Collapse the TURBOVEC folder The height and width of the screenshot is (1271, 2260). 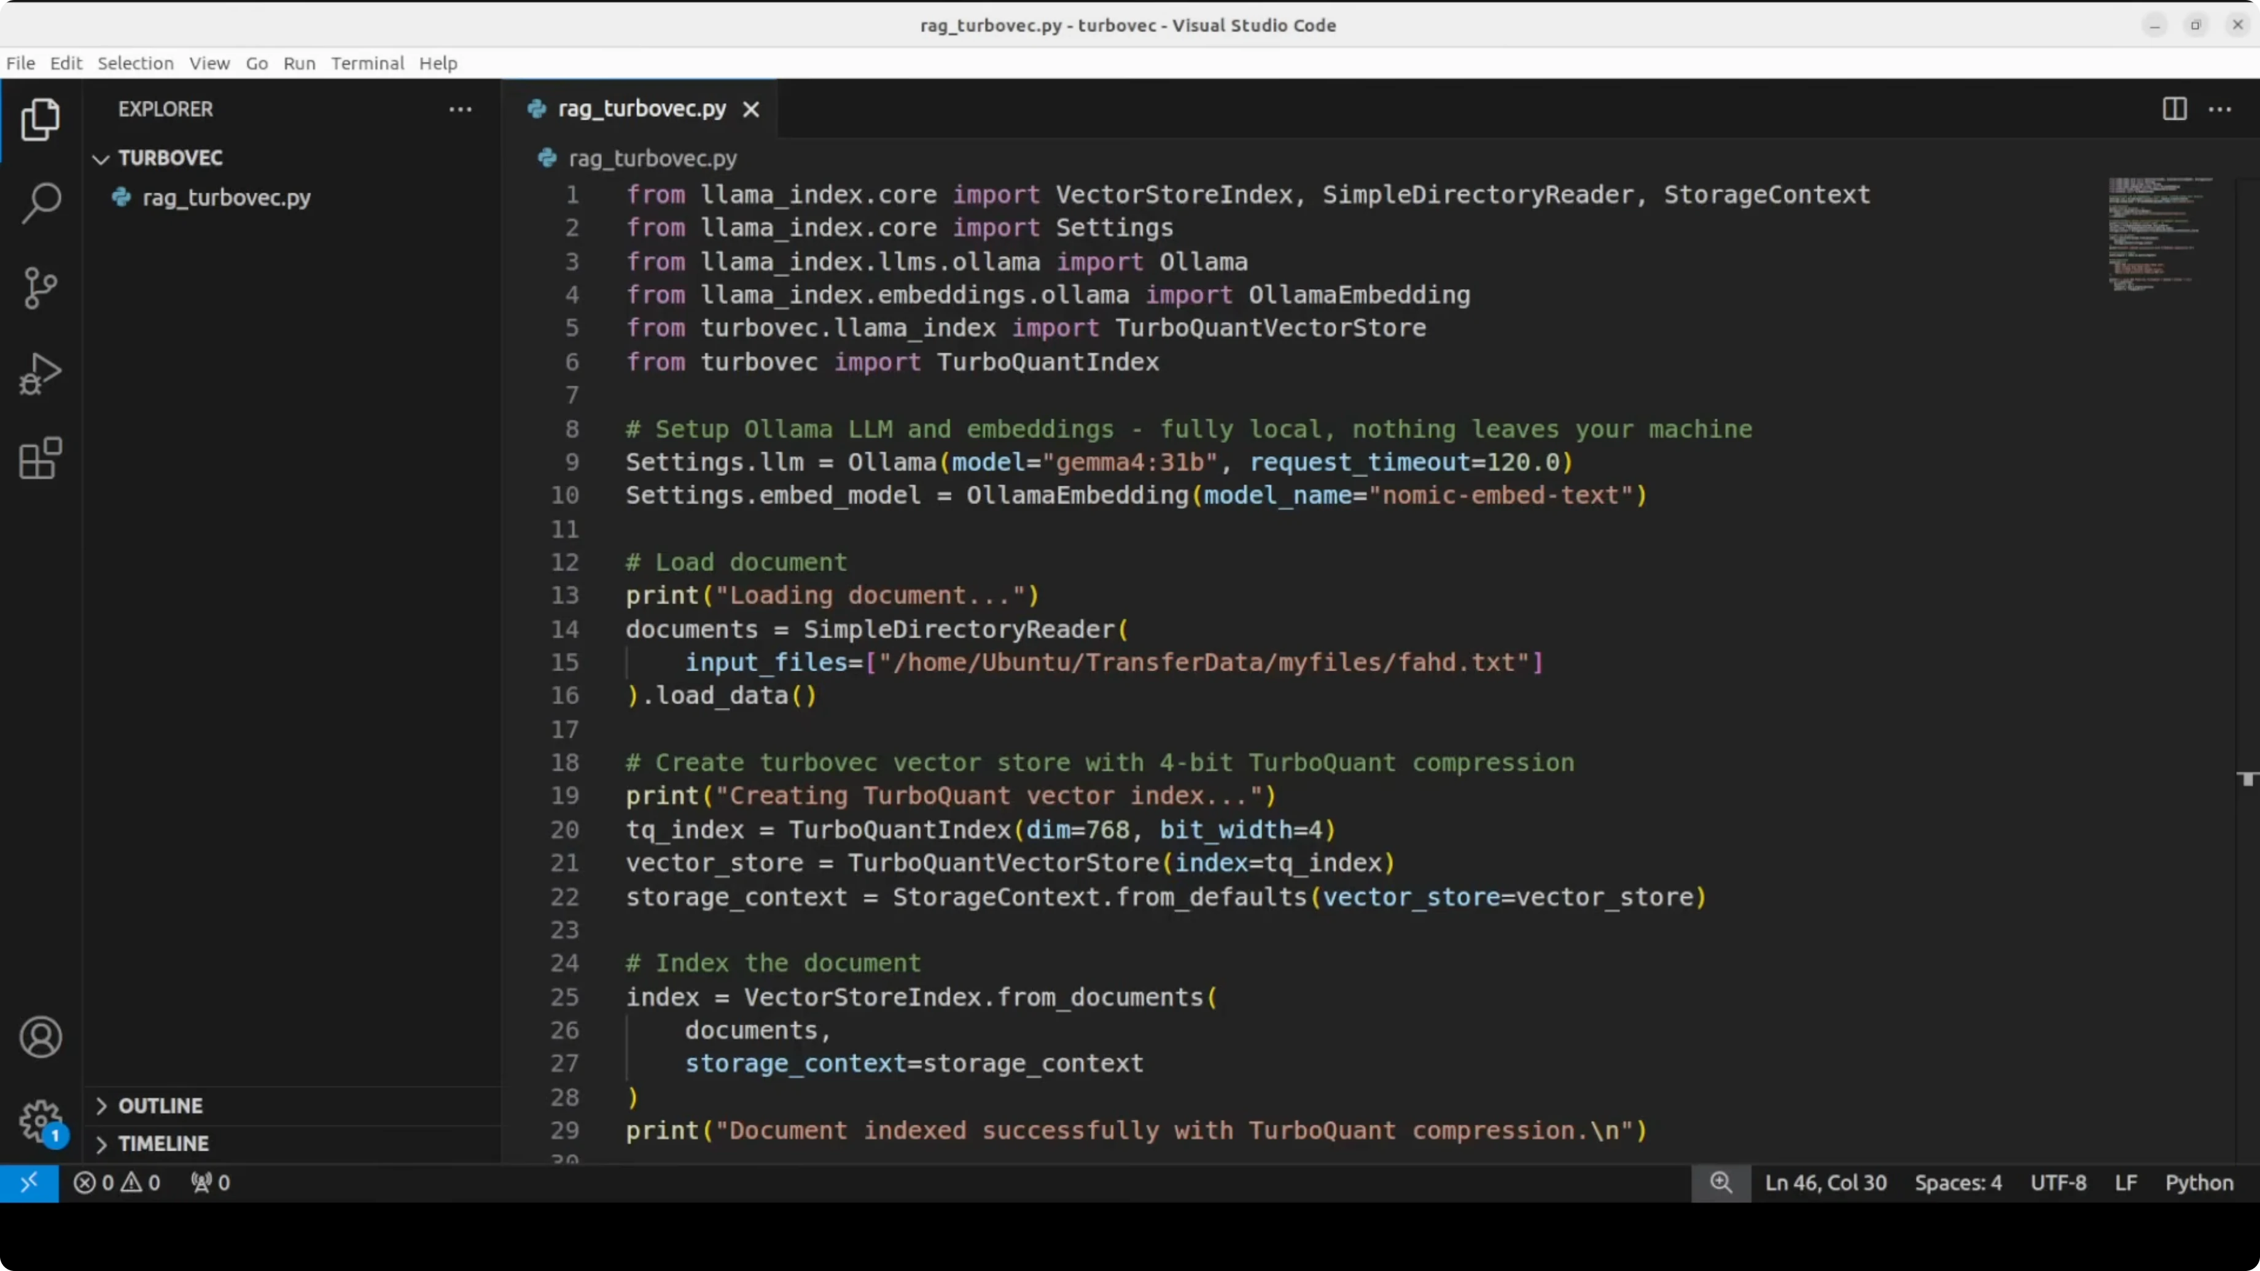click(171, 158)
